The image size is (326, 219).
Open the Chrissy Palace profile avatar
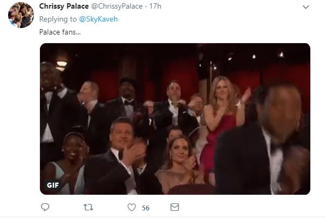click(19, 15)
